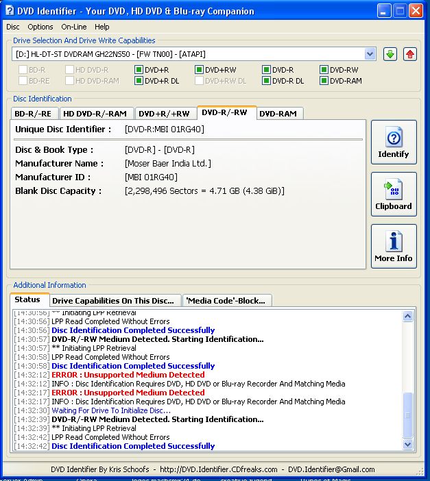Click the Clipboard copy icon
Image resolution: width=430 pixels, height=481 pixels.
pyautogui.click(x=392, y=190)
